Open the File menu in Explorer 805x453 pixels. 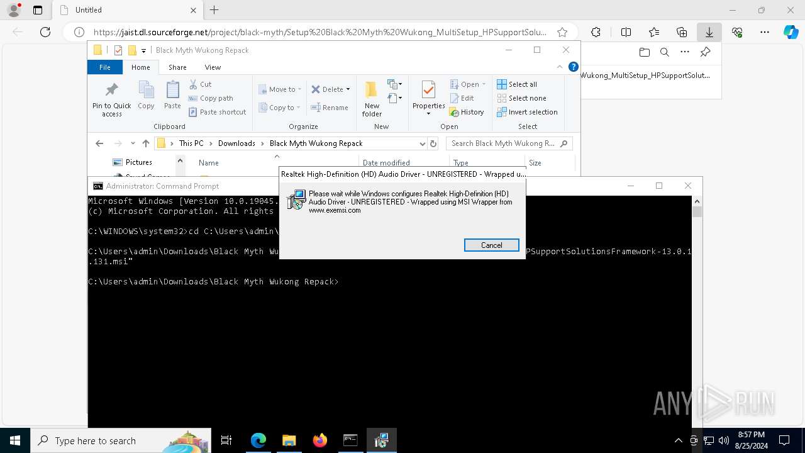[105, 67]
